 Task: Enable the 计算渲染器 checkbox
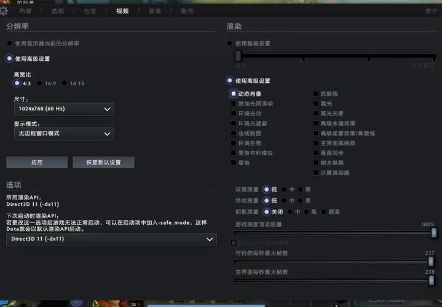tap(316, 173)
